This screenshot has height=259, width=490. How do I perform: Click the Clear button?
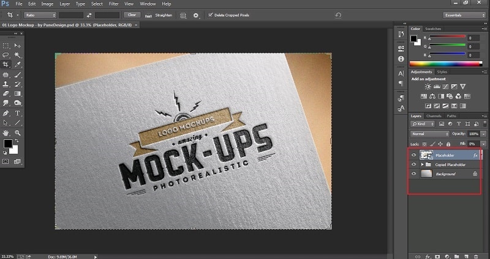pyautogui.click(x=131, y=15)
